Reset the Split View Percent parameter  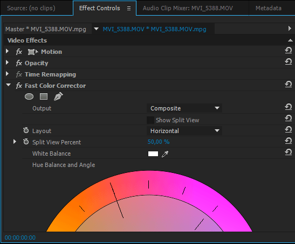[288, 141]
